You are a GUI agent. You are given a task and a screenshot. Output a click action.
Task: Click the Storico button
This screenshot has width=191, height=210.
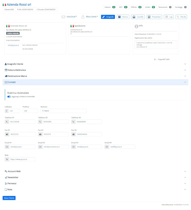[123, 17]
